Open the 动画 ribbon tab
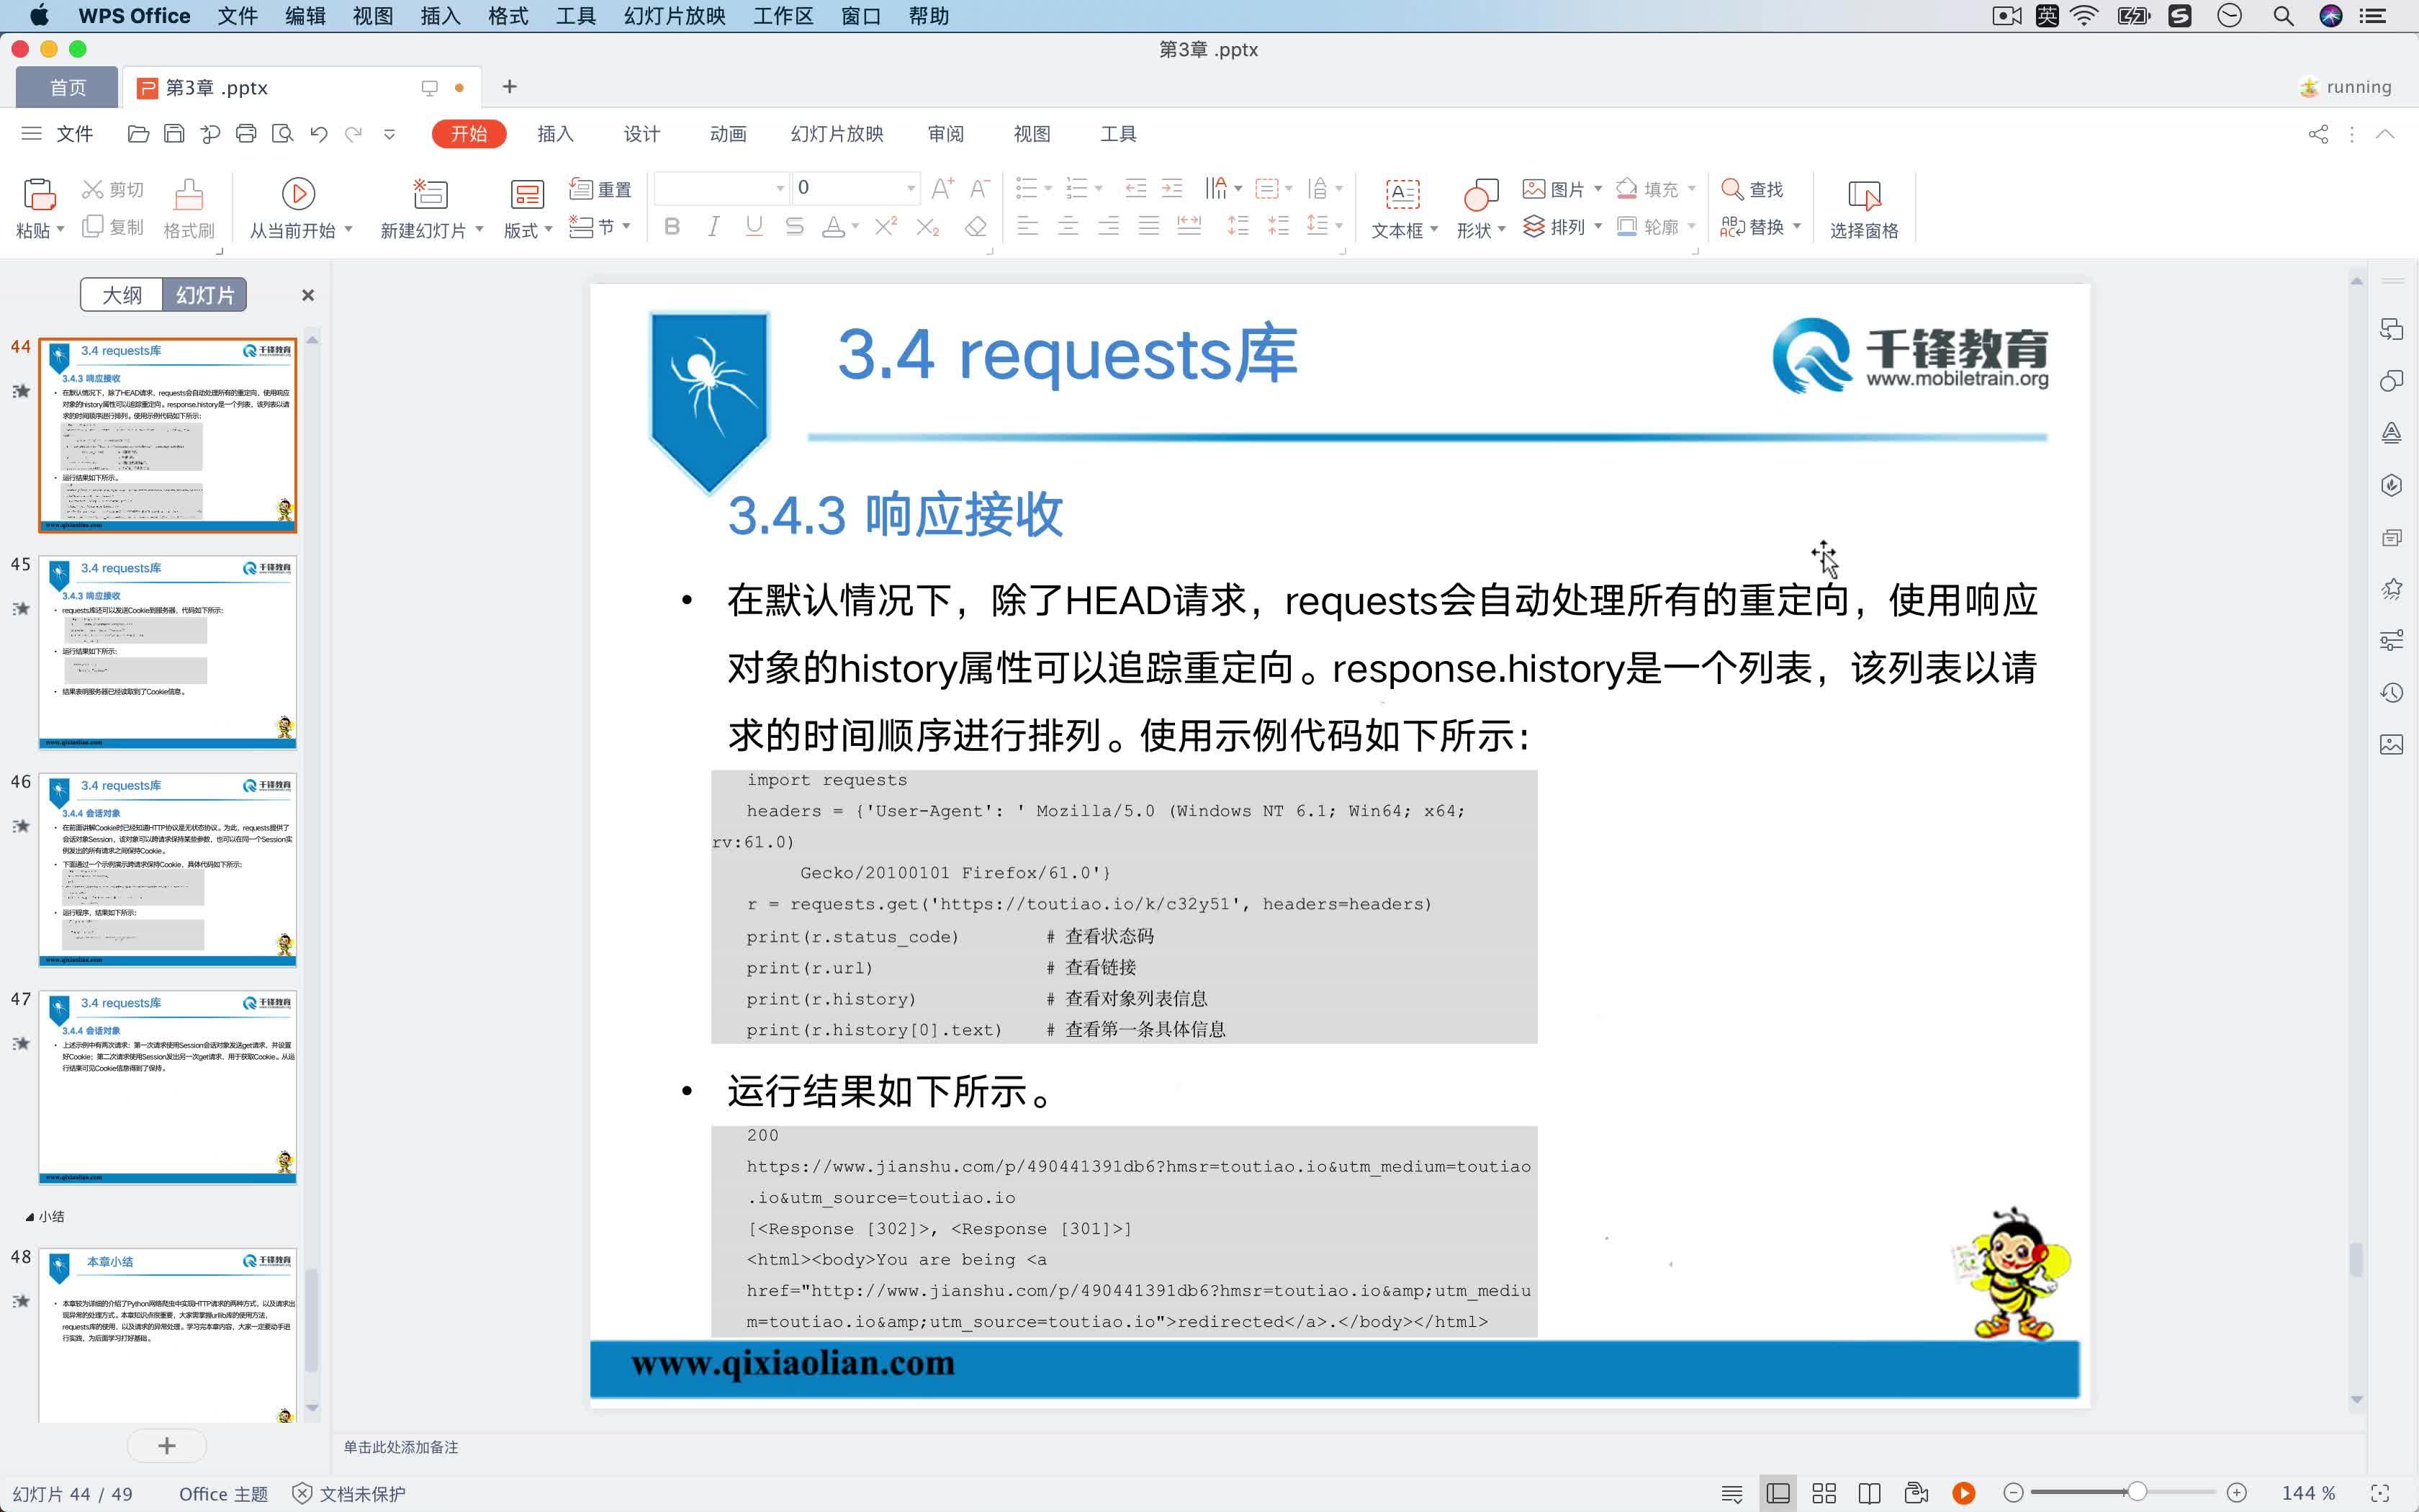This screenshot has height=1512, width=2419. 728,134
